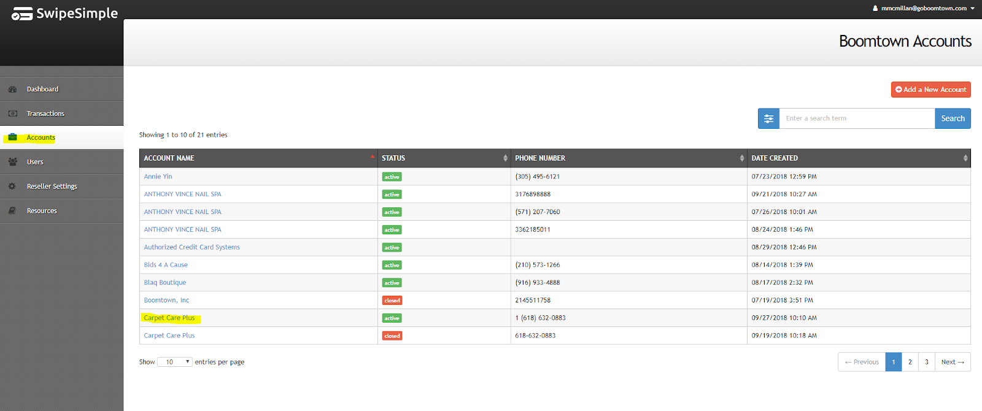Click active status badge for Annie Yin

click(x=392, y=177)
